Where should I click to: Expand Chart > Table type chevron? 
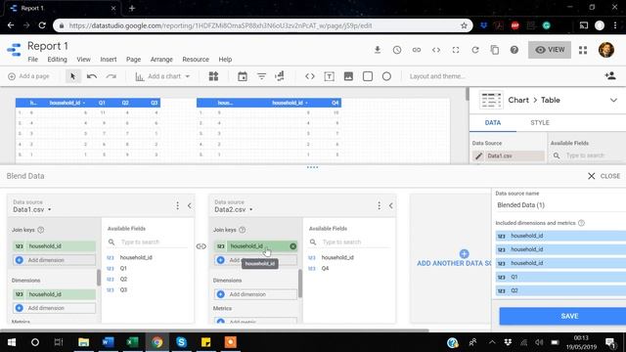coord(613,100)
